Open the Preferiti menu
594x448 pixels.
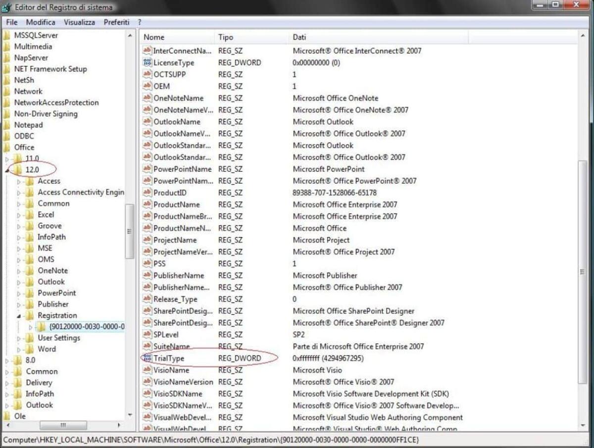[x=117, y=22]
